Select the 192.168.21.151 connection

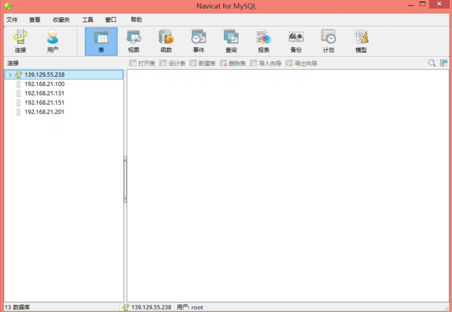click(45, 103)
